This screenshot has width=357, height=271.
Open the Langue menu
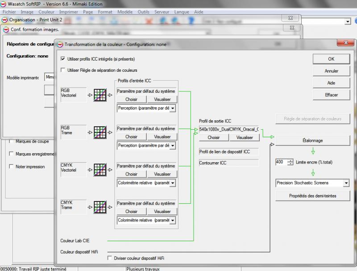click(182, 12)
